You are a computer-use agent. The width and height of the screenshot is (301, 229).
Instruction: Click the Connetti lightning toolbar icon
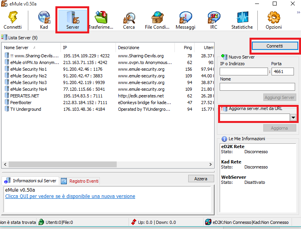pos(13,17)
